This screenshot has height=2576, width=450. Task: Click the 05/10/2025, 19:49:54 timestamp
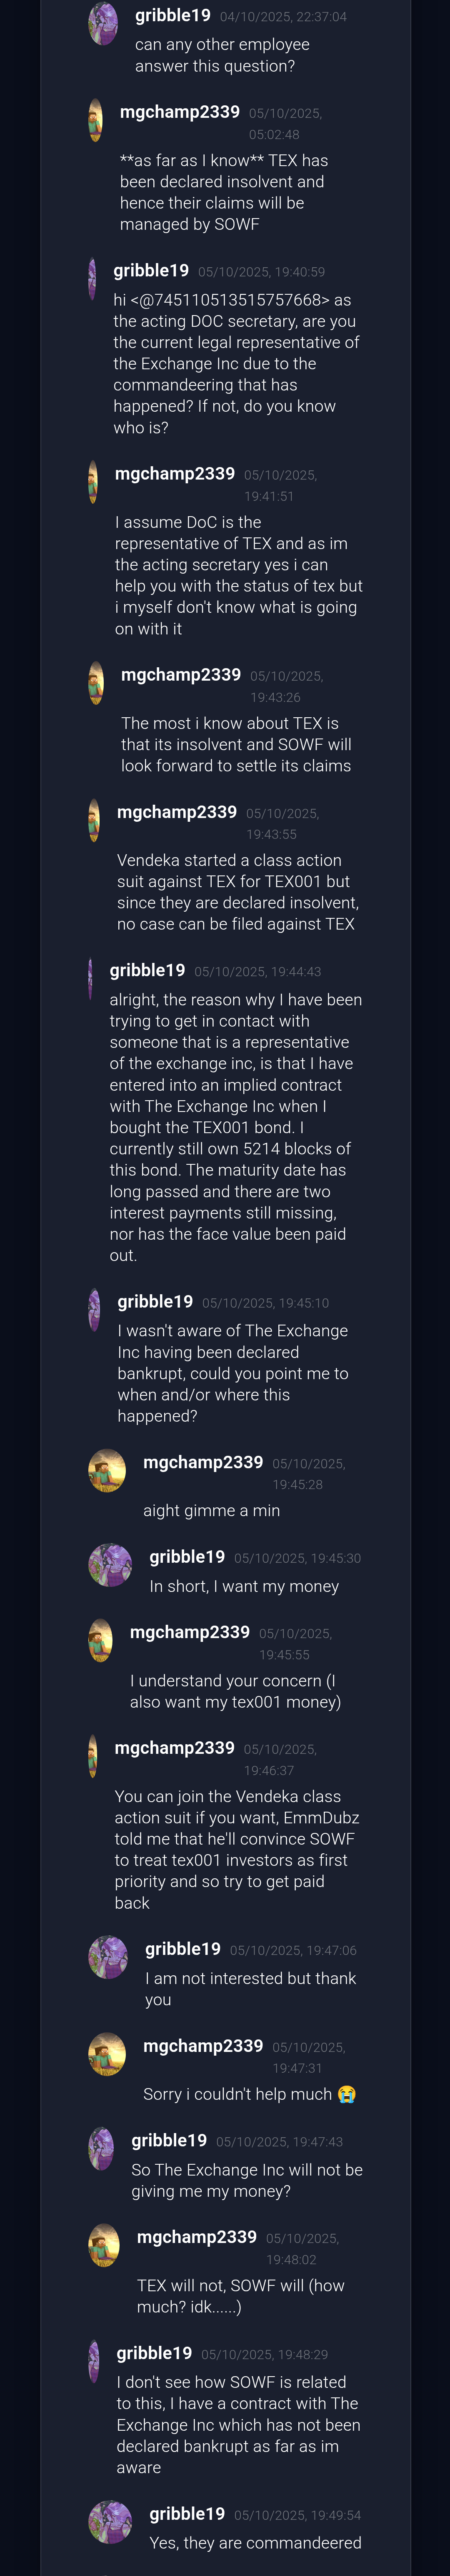tap(297, 2515)
